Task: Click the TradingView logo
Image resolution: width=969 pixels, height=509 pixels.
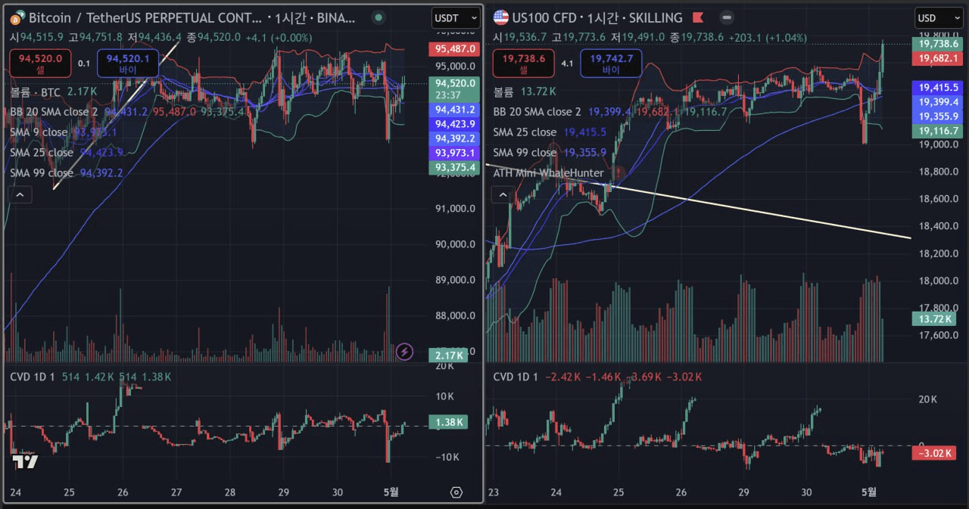Action: coord(25,462)
